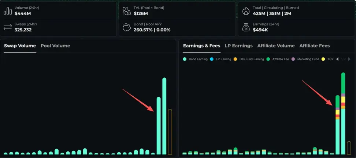Go to next legend page arrow

pyautogui.click(x=349, y=59)
